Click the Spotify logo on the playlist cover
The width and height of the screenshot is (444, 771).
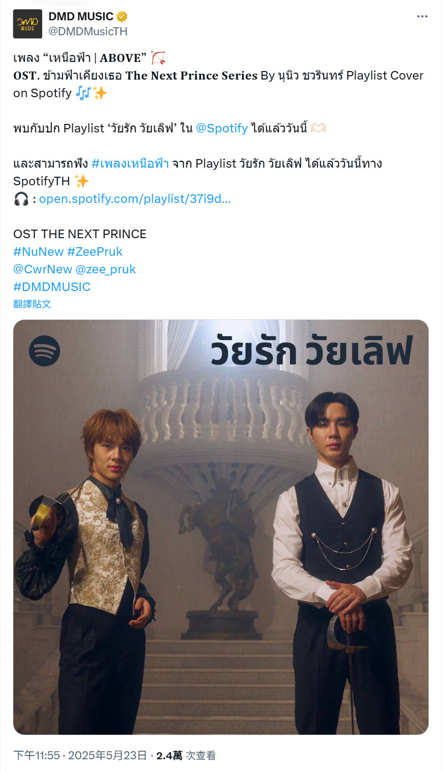[x=44, y=351]
